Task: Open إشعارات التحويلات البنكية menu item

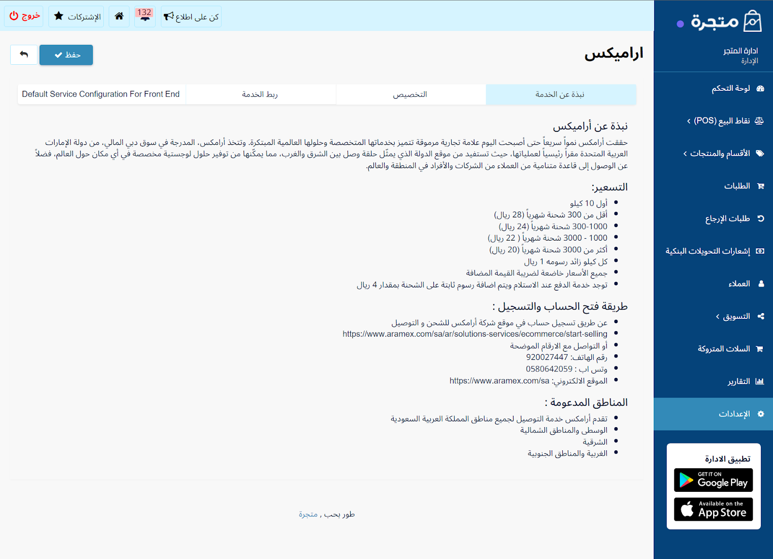Action: 714,251
